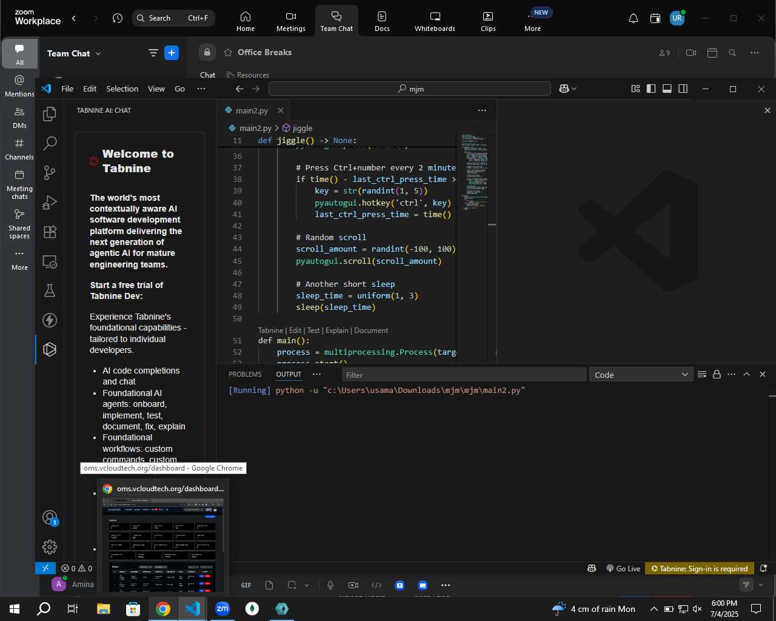Click Zoom Search box
The image size is (776, 621).
173,18
